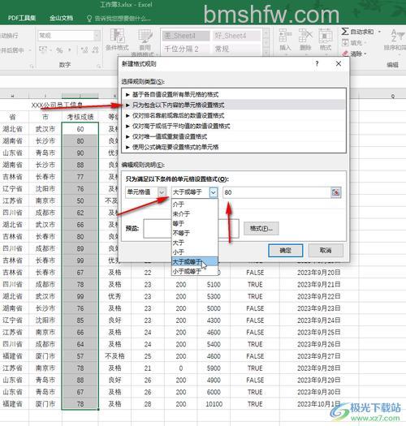This screenshot has width=406, height=426.
Task: Close the new formatting rule dialog
Action: (x=339, y=63)
